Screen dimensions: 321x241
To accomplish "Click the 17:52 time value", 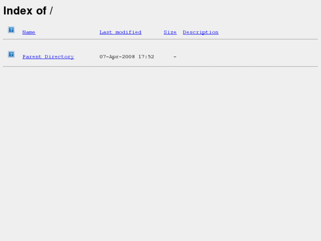I will (146, 57).
